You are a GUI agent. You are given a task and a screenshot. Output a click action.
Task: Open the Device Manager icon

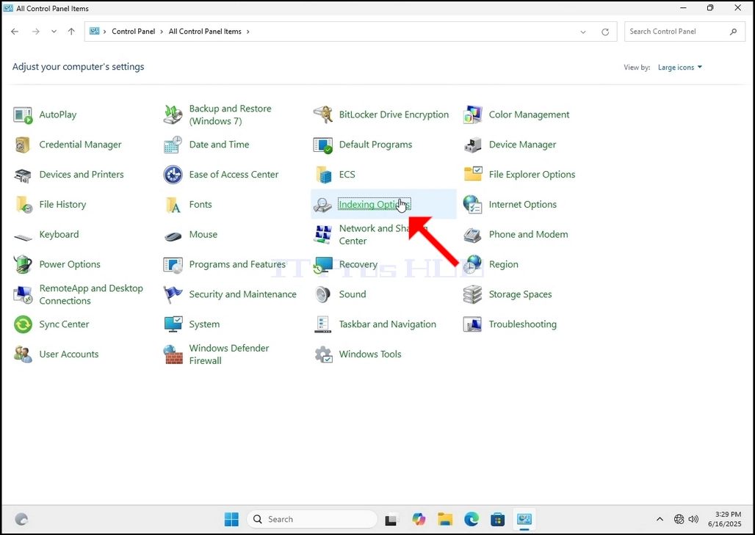pyautogui.click(x=473, y=145)
